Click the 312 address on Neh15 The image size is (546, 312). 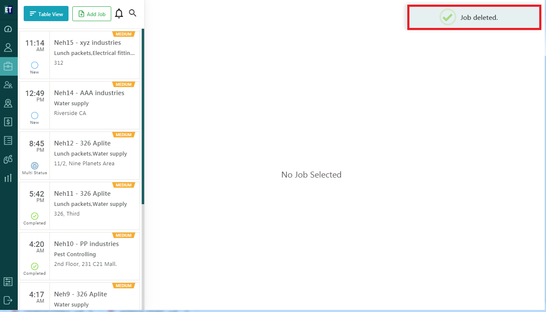pyautogui.click(x=59, y=63)
